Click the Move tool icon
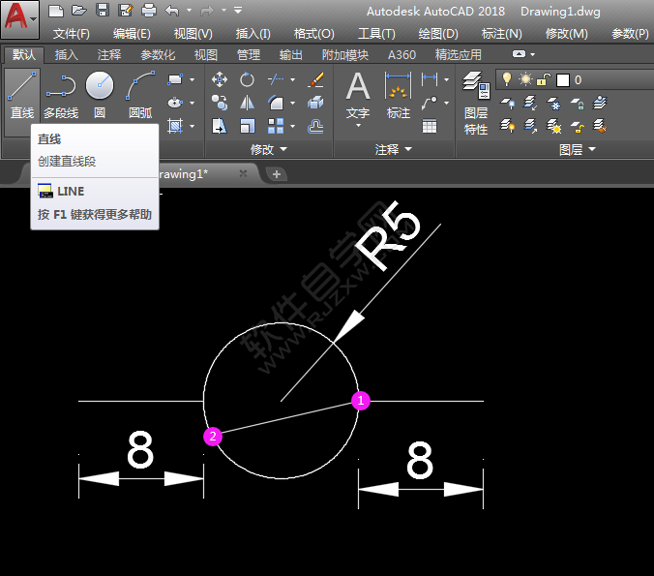The height and width of the screenshot is (576, 654). click(x=220, y=79)
